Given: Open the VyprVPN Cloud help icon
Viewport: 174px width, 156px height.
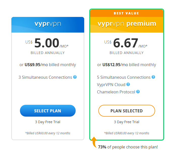Looking at the screenshot, I should coord(128,84).
